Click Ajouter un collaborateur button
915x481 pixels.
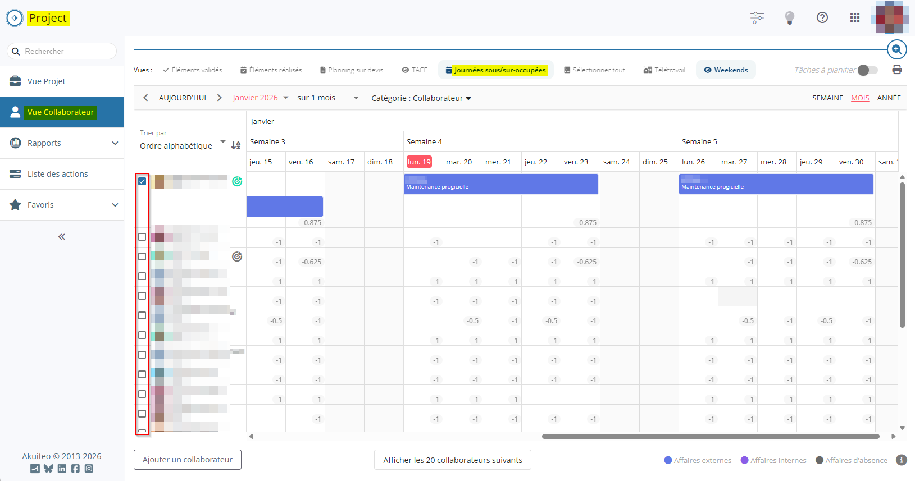pyautogui.click(x=188, y=460)
